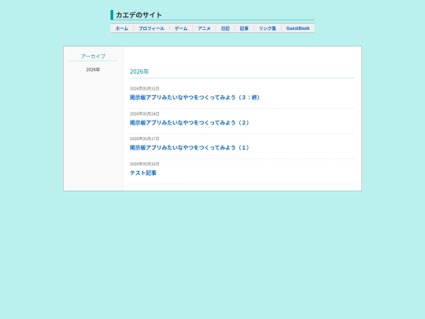Click the date 2026年05月17日
The image size is (425, 319).
[145, 139]
